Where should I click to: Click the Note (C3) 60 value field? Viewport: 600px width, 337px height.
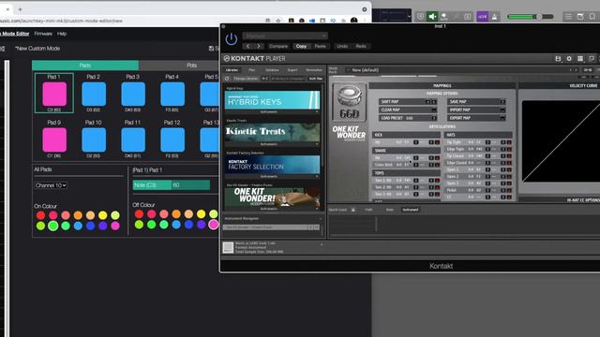pos(172,185)
